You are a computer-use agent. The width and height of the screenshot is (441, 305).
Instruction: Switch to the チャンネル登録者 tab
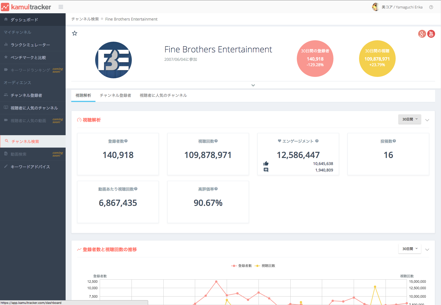(115, 95)
